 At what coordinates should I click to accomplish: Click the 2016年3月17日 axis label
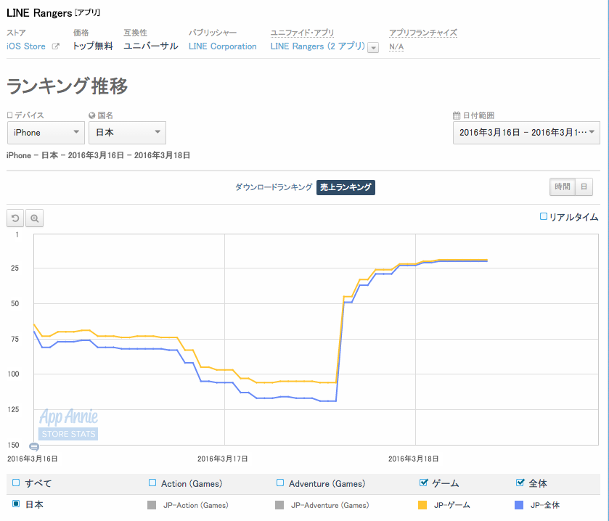[x=223, y=459]
